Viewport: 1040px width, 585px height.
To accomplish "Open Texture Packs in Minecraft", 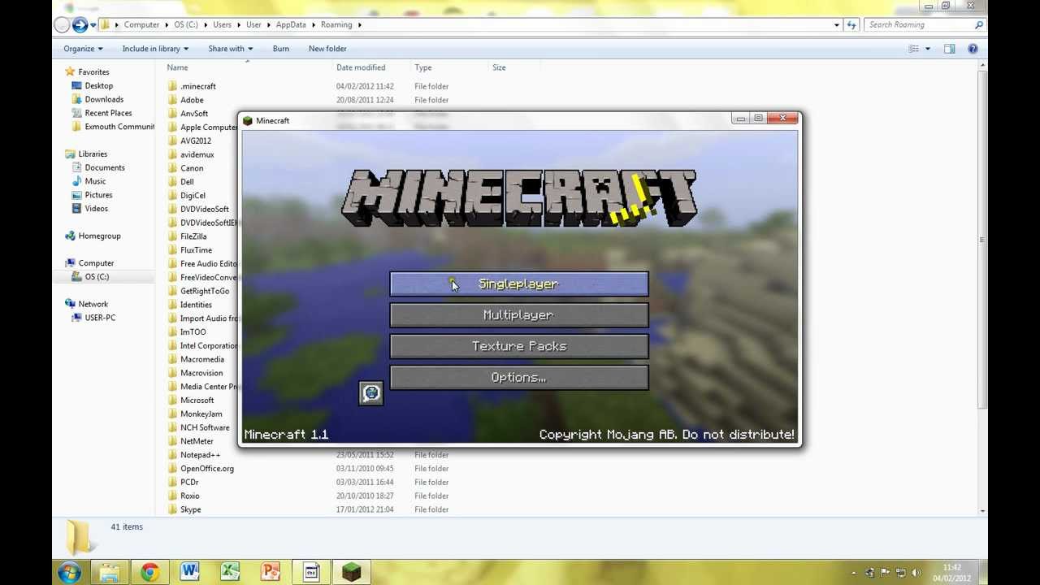I will [519, 346].
